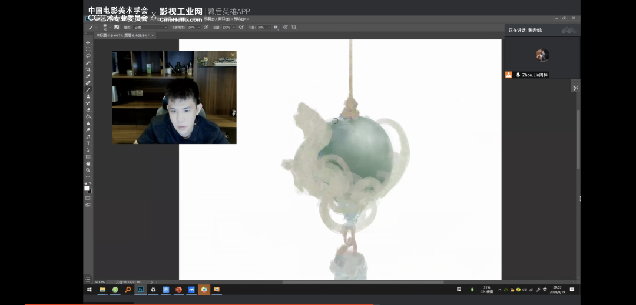The height and width of the screenshot is (305, 636).
Task: Switch to the 未标题-1 document tab
Action: (121, 35)
